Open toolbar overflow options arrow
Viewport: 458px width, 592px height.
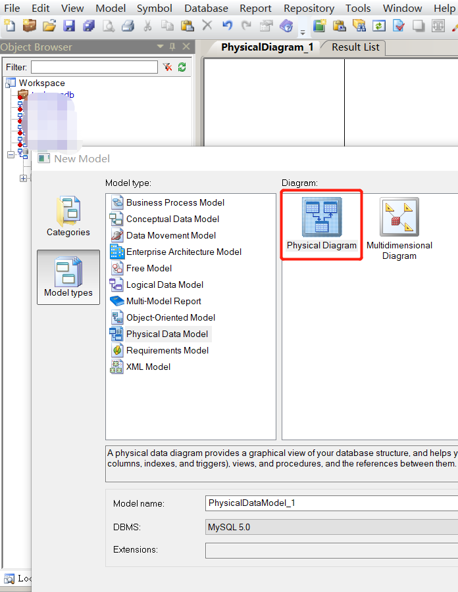(303, 32)
